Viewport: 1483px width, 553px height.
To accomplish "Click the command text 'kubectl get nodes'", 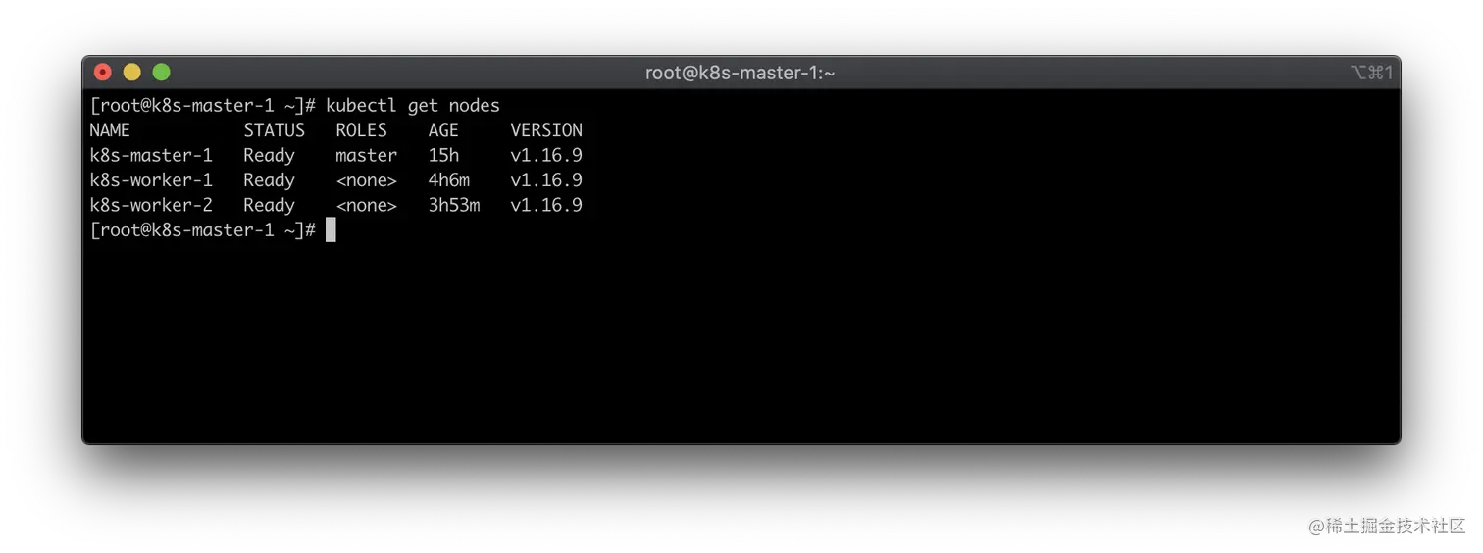I will click(413, 106).
